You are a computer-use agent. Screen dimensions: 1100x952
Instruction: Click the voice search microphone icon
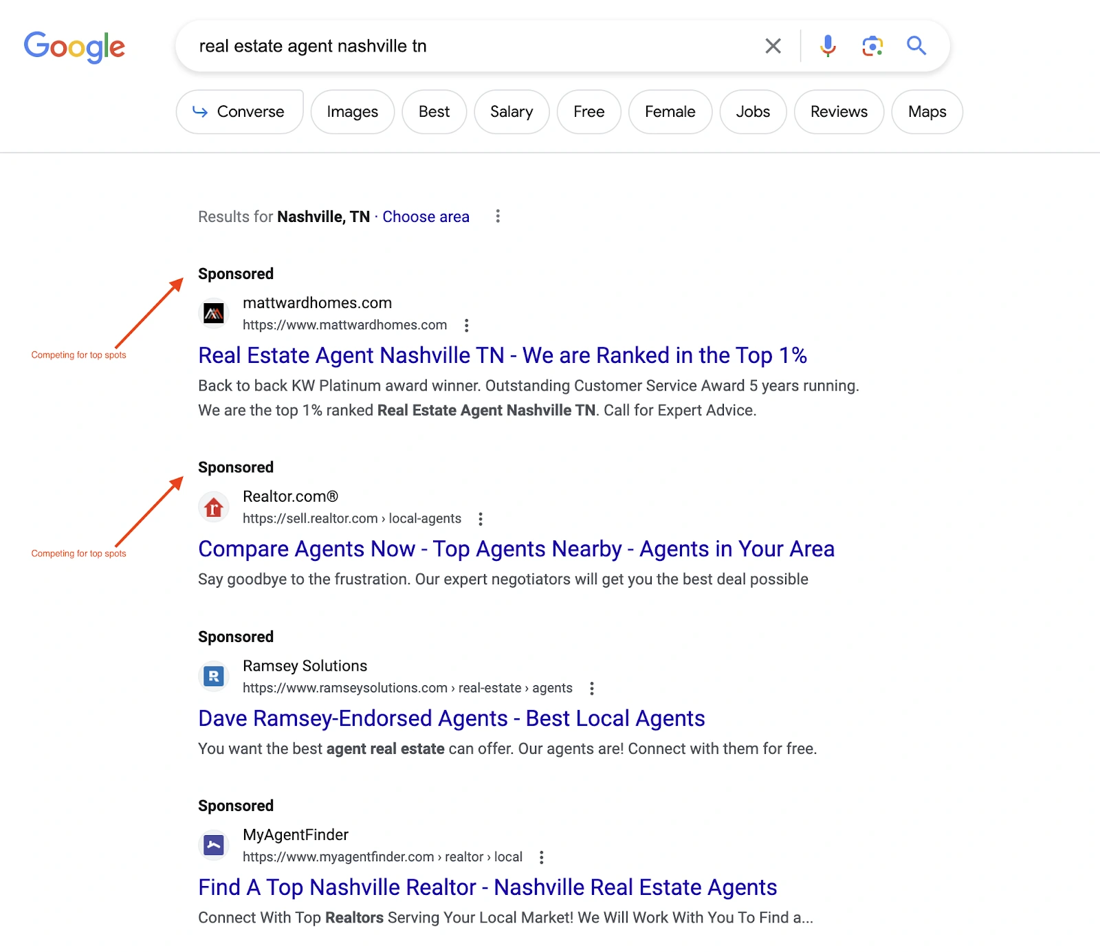[x=828, y=46]
